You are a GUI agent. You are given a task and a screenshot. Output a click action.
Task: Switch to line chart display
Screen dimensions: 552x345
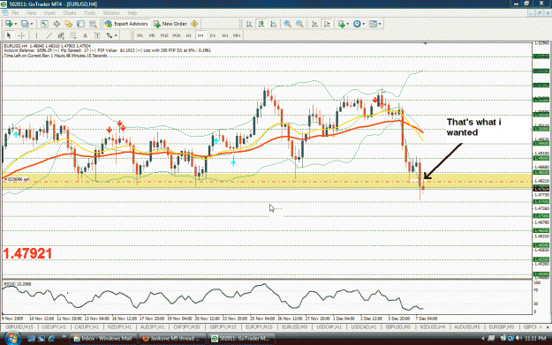[274, 24]
